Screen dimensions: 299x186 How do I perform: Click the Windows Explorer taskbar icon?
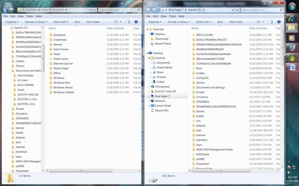click(292, 28)
